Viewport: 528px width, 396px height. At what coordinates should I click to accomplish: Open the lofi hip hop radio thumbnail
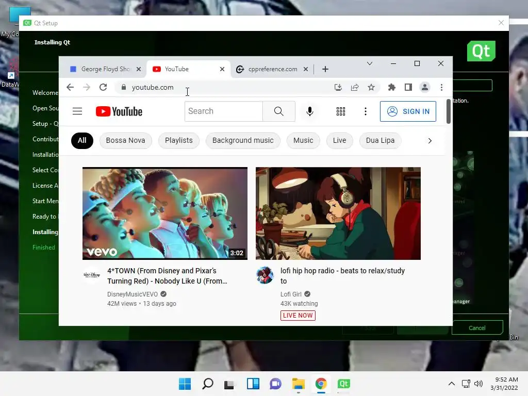tap(338, 213)
